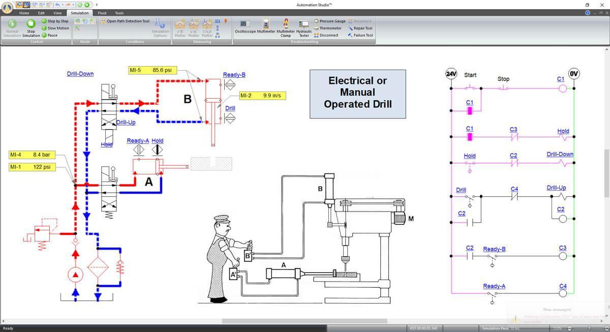Select the Pressure Gauge tool
The image size is (610, 332).
[x=330, y=21]
